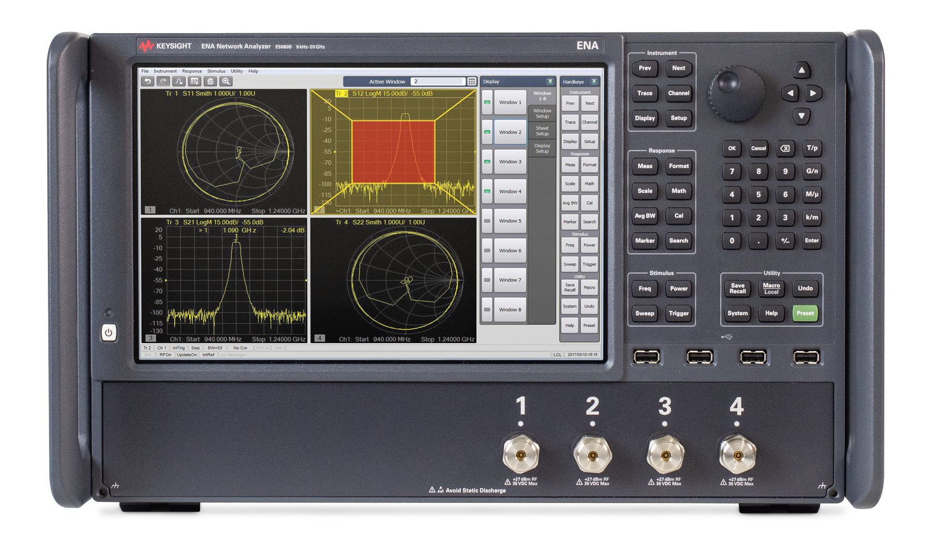Image resolution: width=948 pixels, height=553 pixels.
Task: Open the keypad icon beside Active Window field
Action: [x=472, y=82]
